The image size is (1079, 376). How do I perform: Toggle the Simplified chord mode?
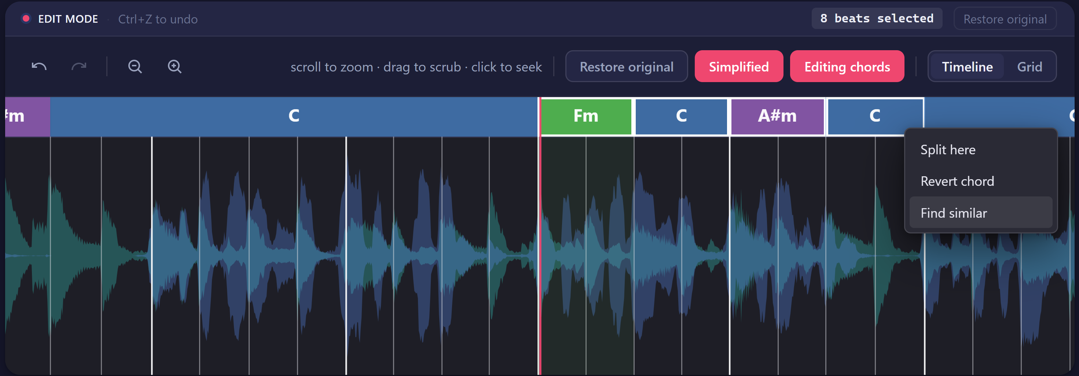(x=738, y=67)
